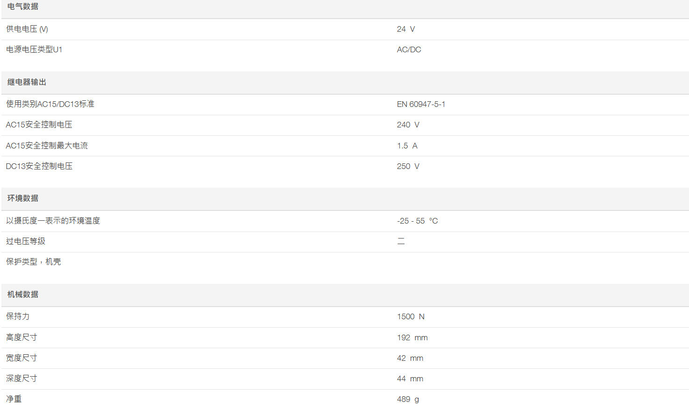Select the 24 V supply voltage value
Viewport: 689px width, 407px height.
point(406,29)
